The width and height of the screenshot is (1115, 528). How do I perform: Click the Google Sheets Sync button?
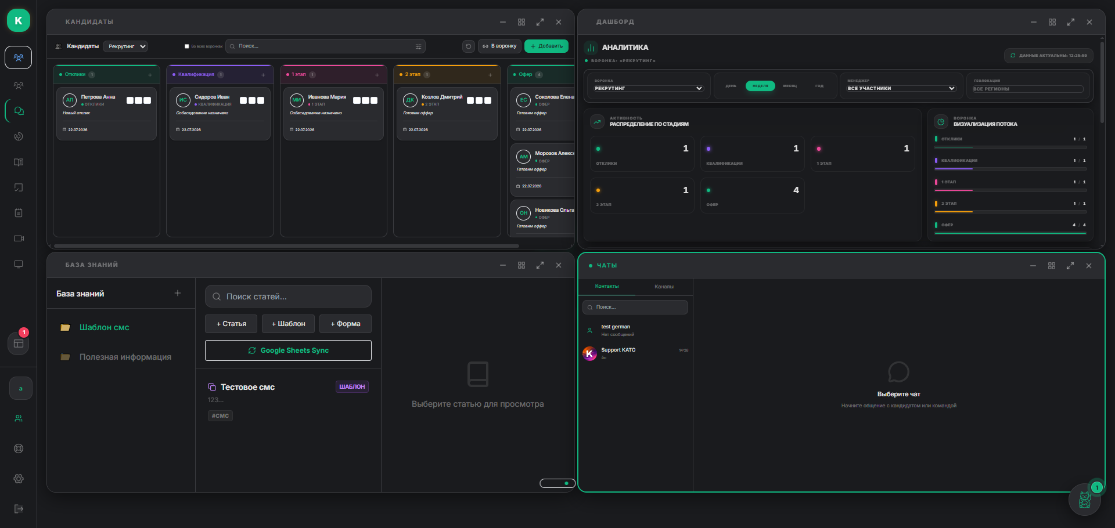pyautogui.click(x=288, y=350)
